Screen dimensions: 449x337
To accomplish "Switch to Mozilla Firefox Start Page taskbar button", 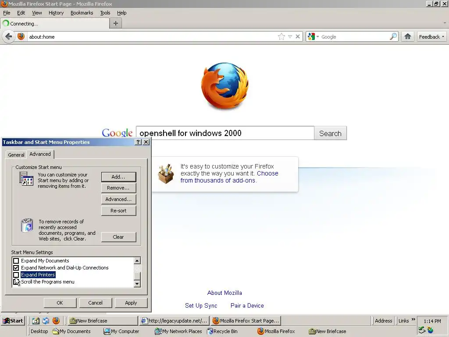I will pos(246,321).
